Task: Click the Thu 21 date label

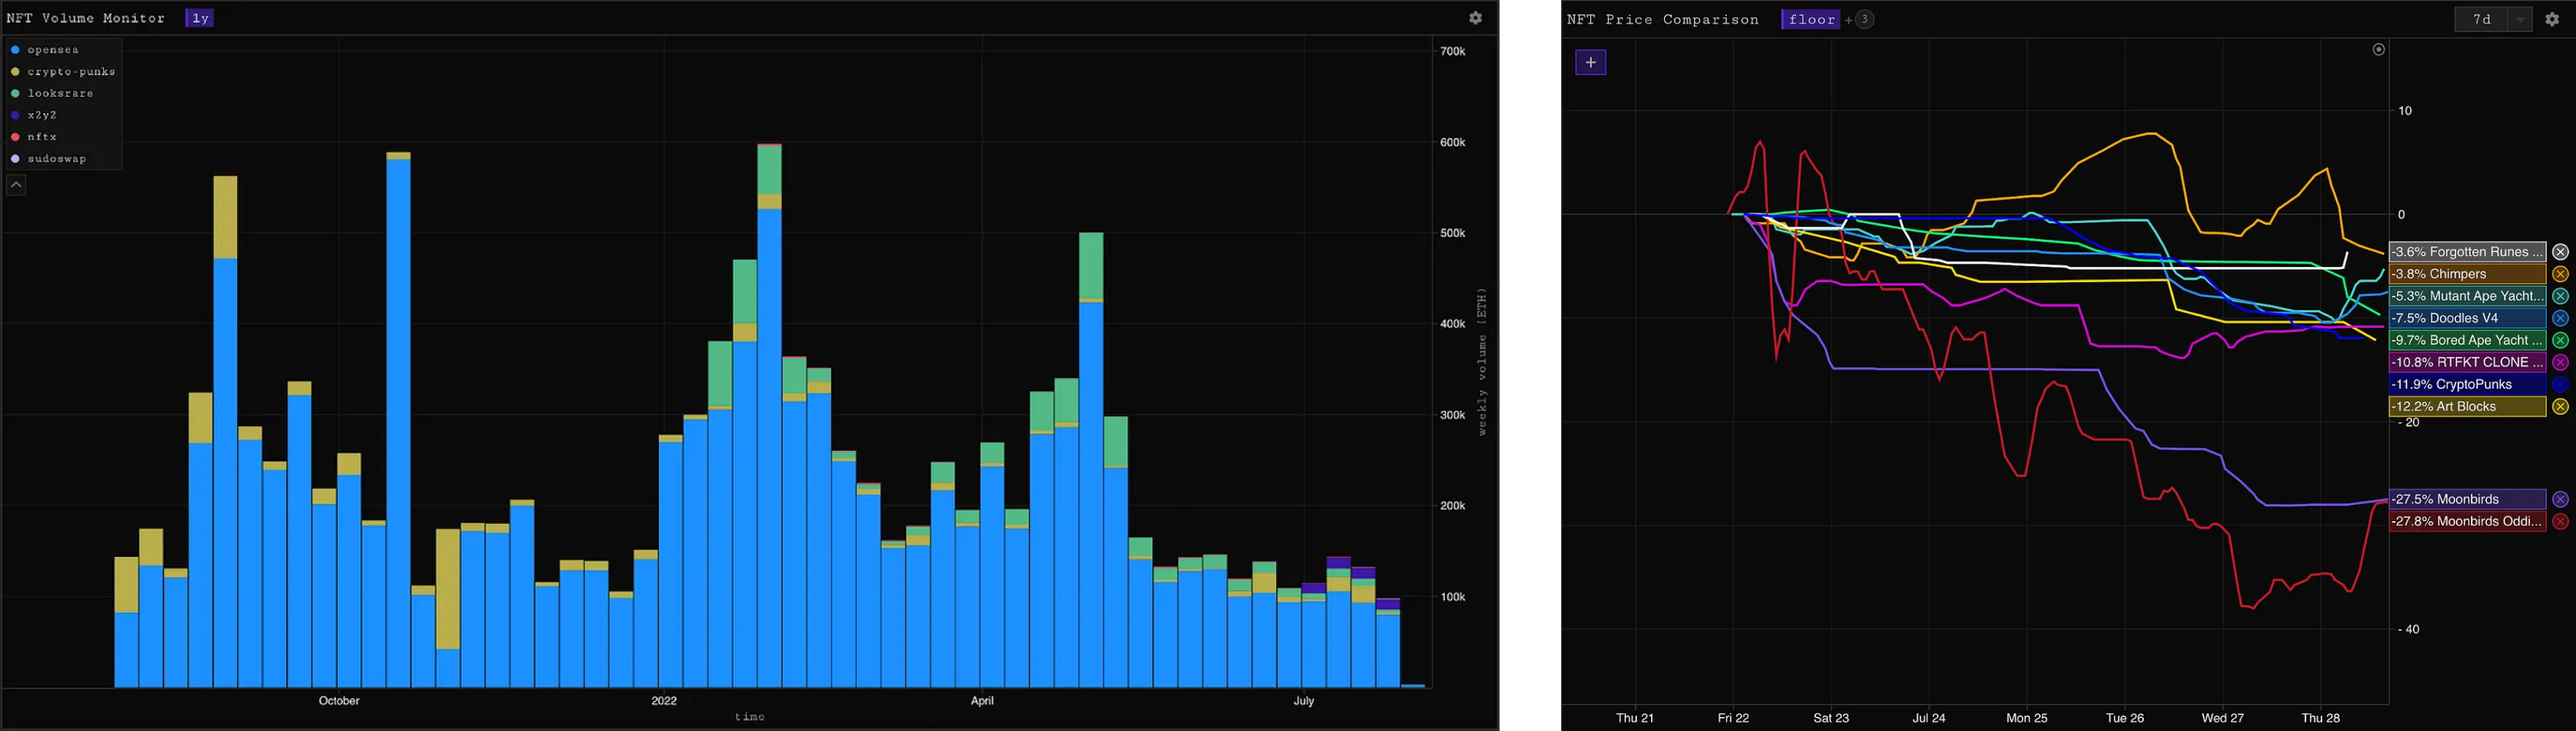Action: click(x=1635, y=718)
